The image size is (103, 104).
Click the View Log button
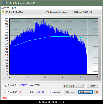pyautogui.click(x=70, y=92)
